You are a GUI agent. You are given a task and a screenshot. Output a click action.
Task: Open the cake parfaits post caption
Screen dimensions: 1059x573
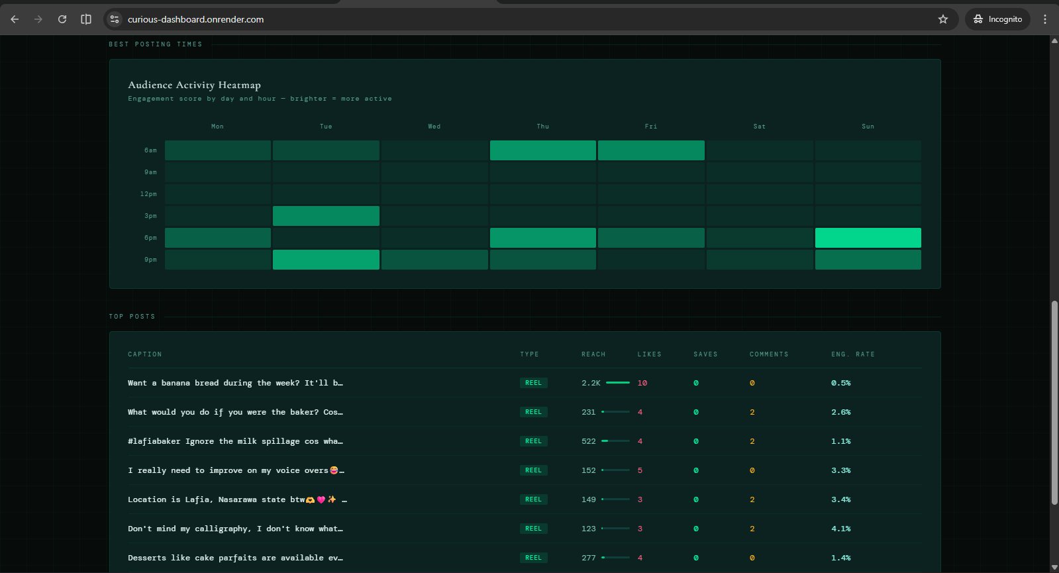(235, 558)
